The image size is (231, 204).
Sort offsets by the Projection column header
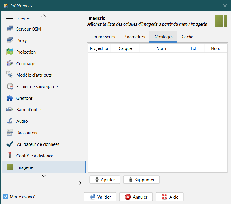click(x=100, y=48)
